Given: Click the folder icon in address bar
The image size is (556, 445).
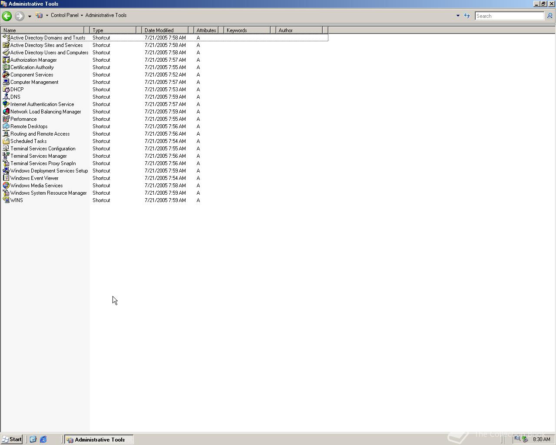Looking at the screenshot, I should coord(39,16).
